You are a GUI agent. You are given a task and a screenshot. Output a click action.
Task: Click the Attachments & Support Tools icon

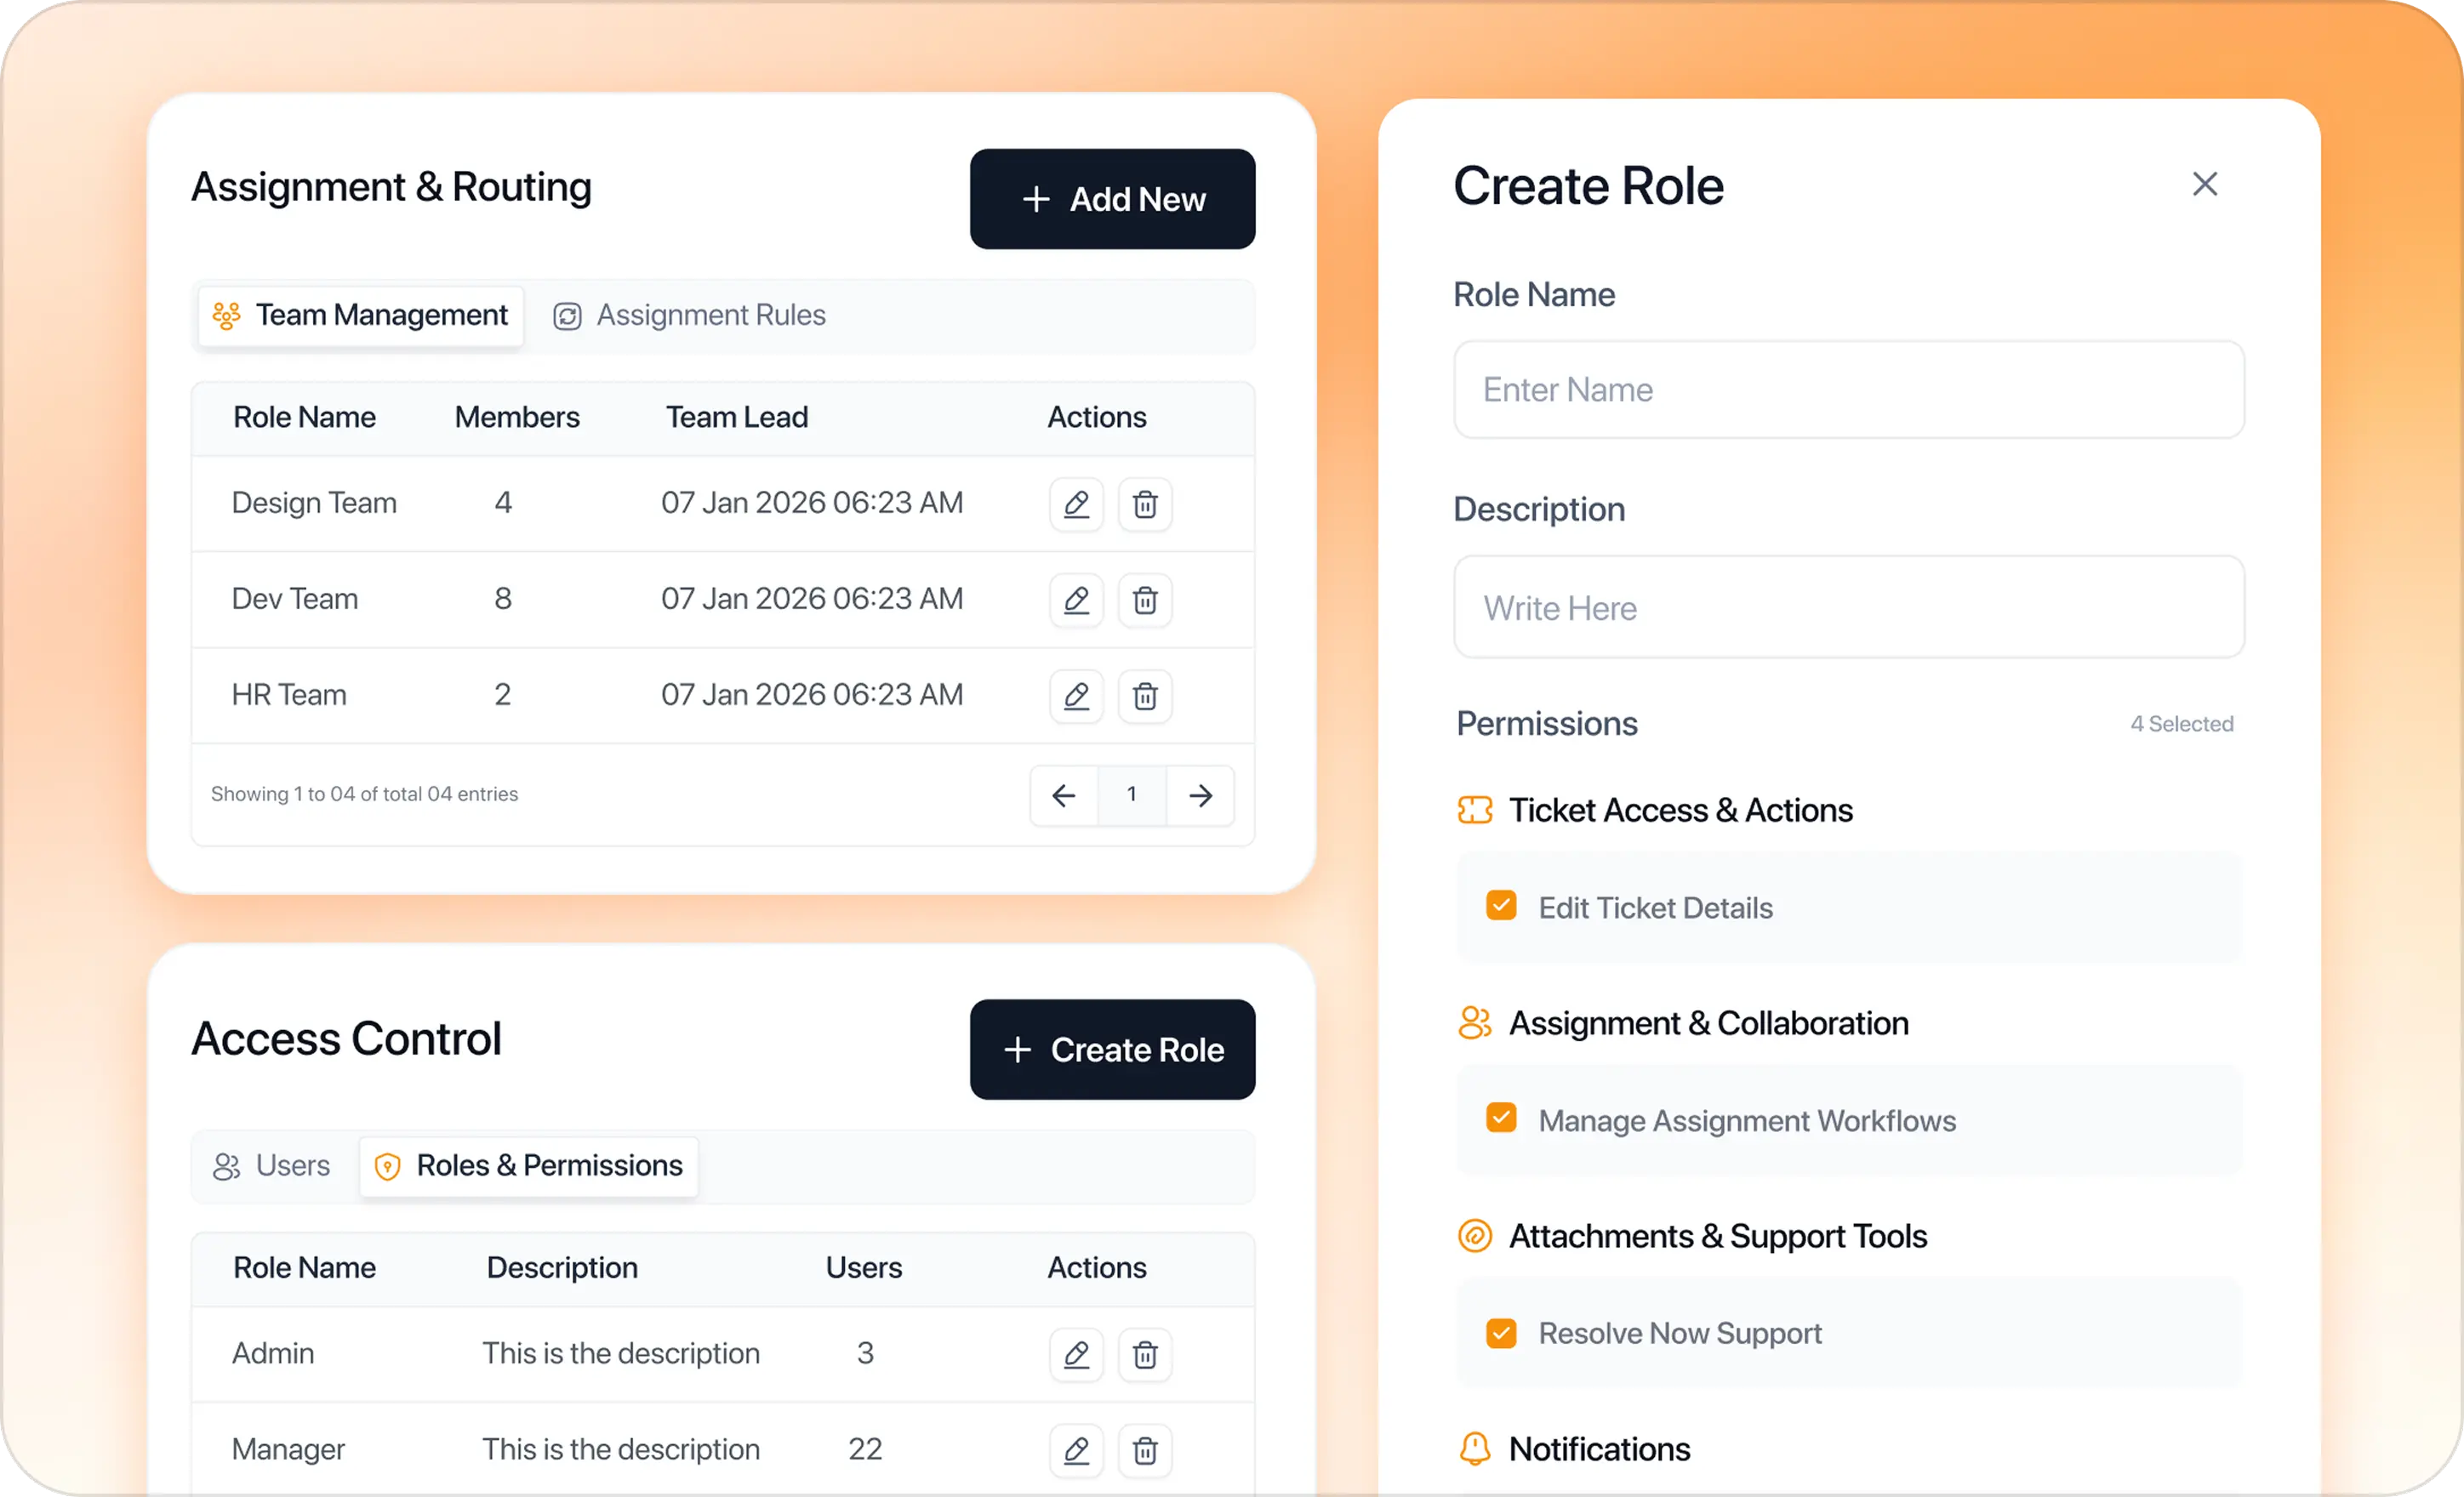[1475, 1236]
